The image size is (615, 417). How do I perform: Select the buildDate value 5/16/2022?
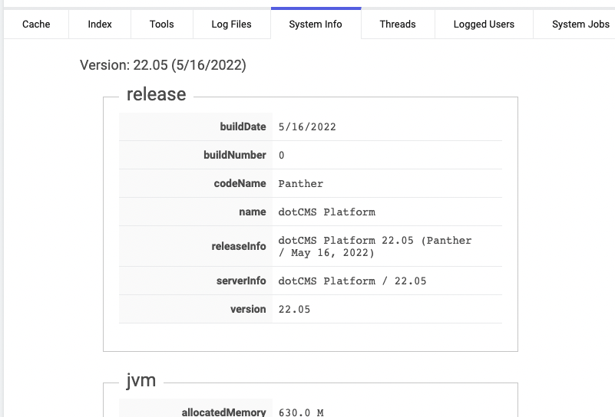pos(307,127)
